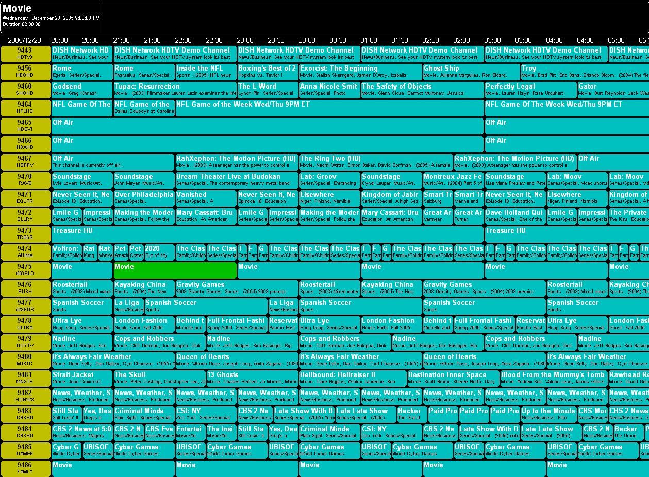Screen dimensions: 649x477
Task: Choose the 'Vanished' program
Action: [x=206, y=198]
